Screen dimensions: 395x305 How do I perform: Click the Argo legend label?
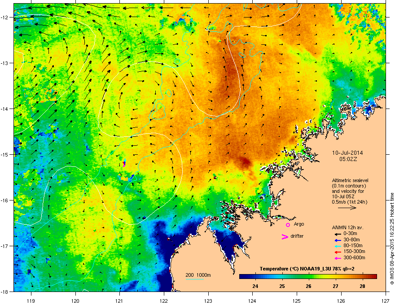click(299, 224)
